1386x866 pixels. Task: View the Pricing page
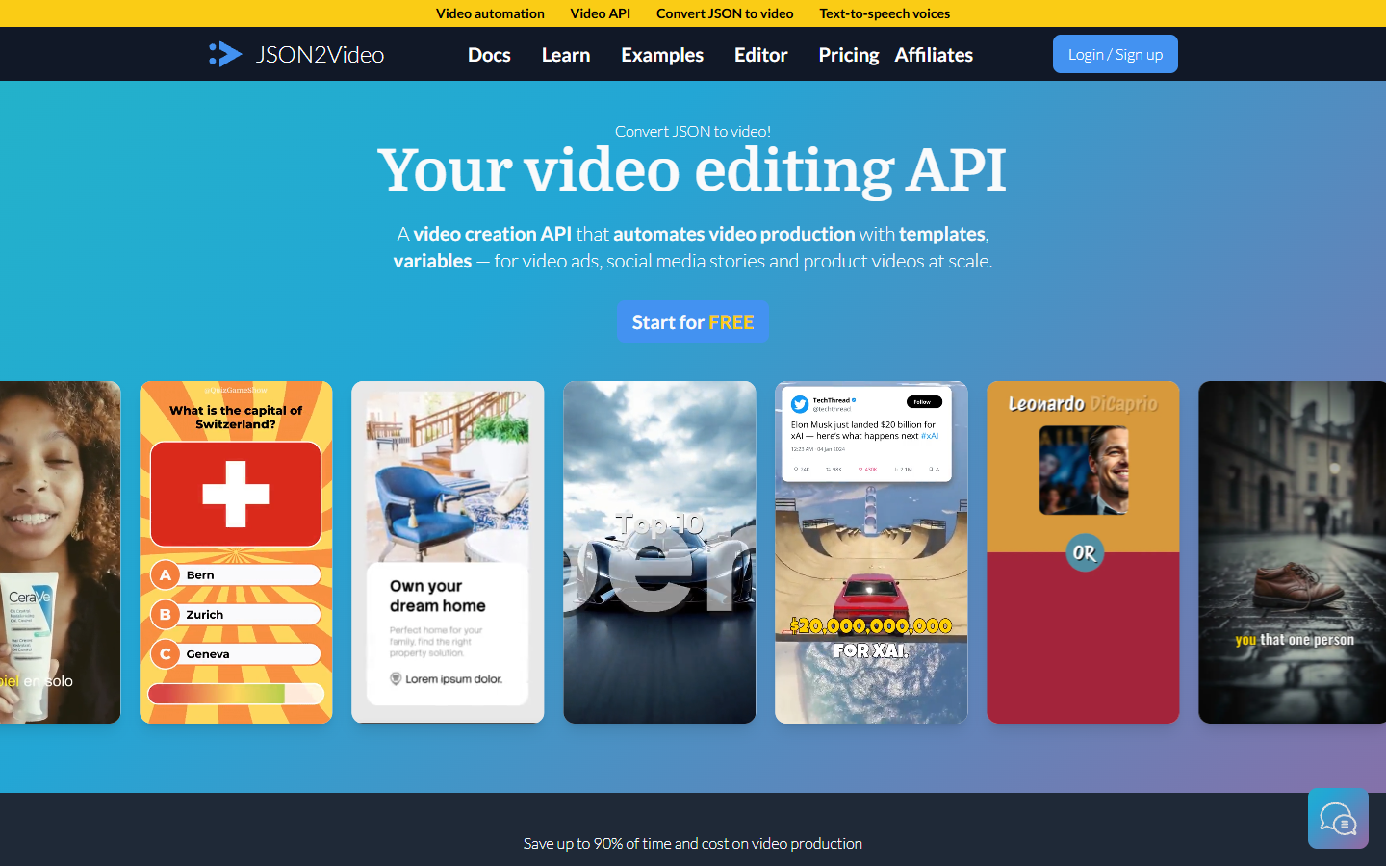[848, 55]
